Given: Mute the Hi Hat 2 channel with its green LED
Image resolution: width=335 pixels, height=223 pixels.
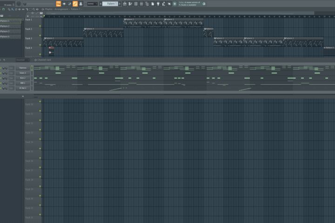Looking at the screenshot, I should coord(1,88).
